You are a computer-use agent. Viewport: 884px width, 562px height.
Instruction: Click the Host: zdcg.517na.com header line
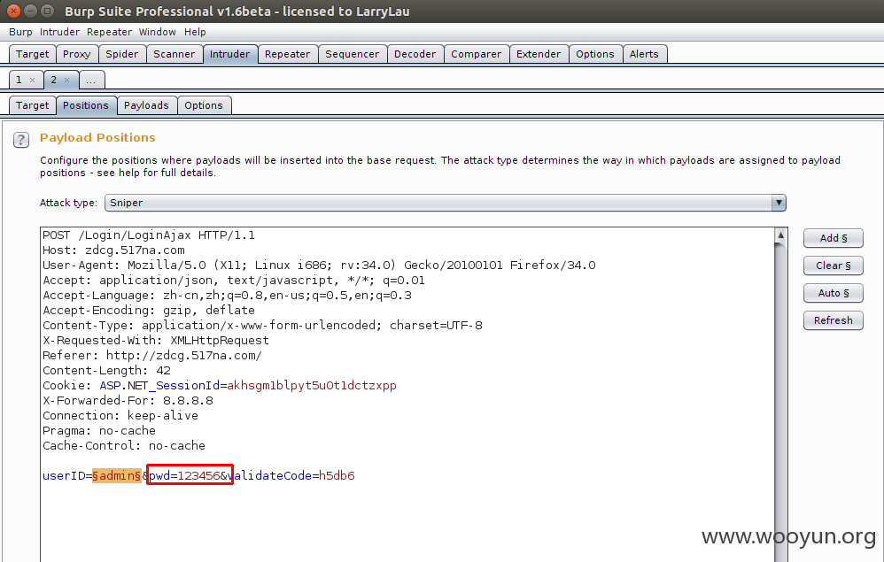point(113,250)
